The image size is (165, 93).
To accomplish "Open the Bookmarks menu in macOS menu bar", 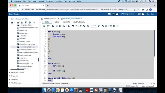I will coord(50,1).
